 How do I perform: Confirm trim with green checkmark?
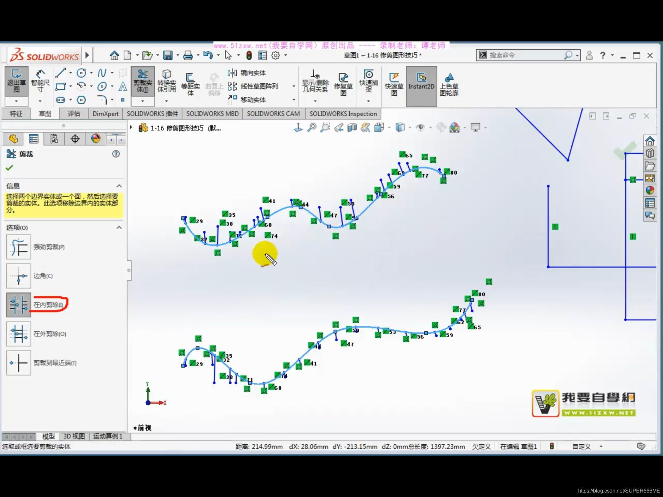pos(9,168)
